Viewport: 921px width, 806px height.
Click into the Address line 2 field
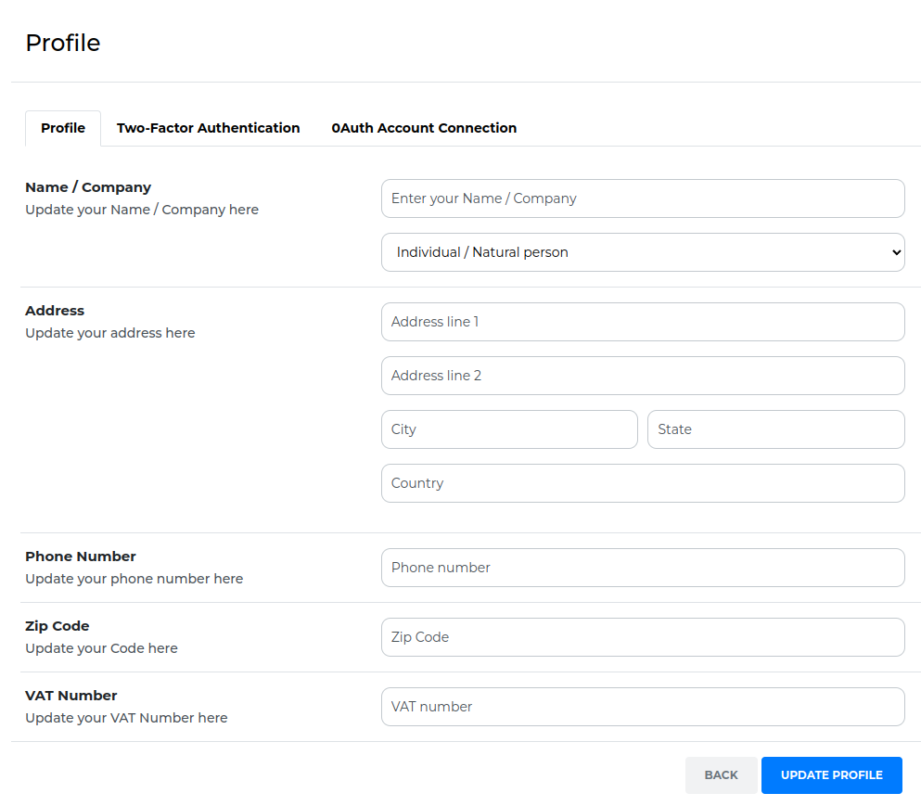click(643, 376)
